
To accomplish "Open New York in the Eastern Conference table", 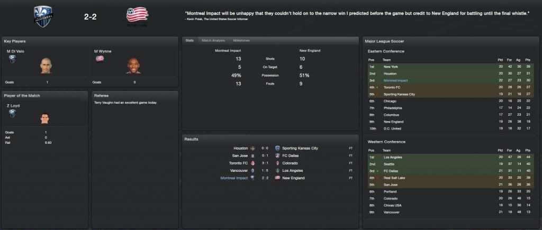I will point(391,67).
